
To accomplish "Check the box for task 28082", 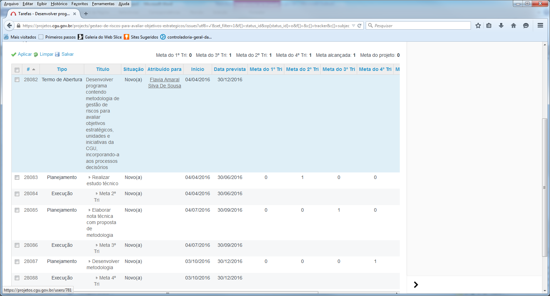I will (x=17, y=80).
